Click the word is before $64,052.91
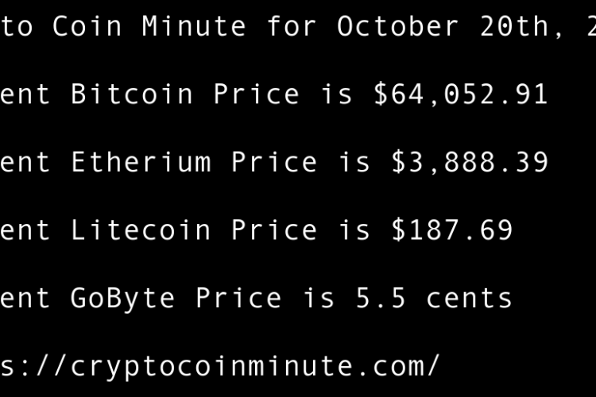 [337, 94]
